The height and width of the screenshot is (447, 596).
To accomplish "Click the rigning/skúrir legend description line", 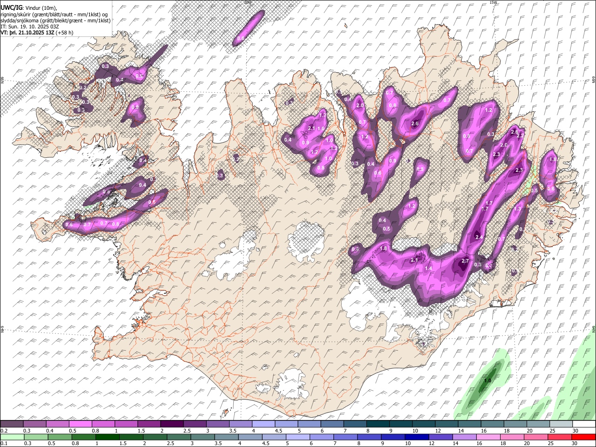I will tap(54, 14).
